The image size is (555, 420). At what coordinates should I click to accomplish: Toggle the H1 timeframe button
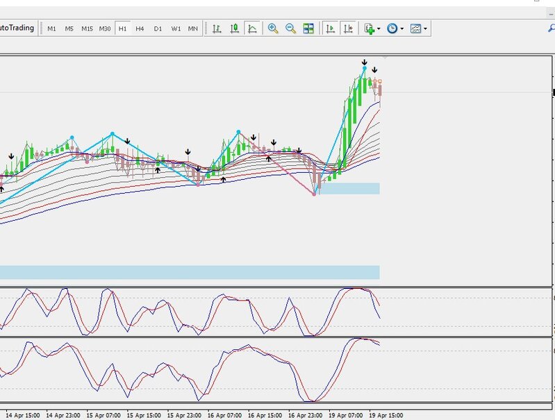pyautogui.click(x=122, y=28)
